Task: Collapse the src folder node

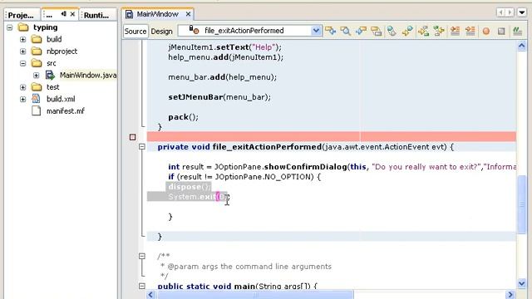Action: 22,63
